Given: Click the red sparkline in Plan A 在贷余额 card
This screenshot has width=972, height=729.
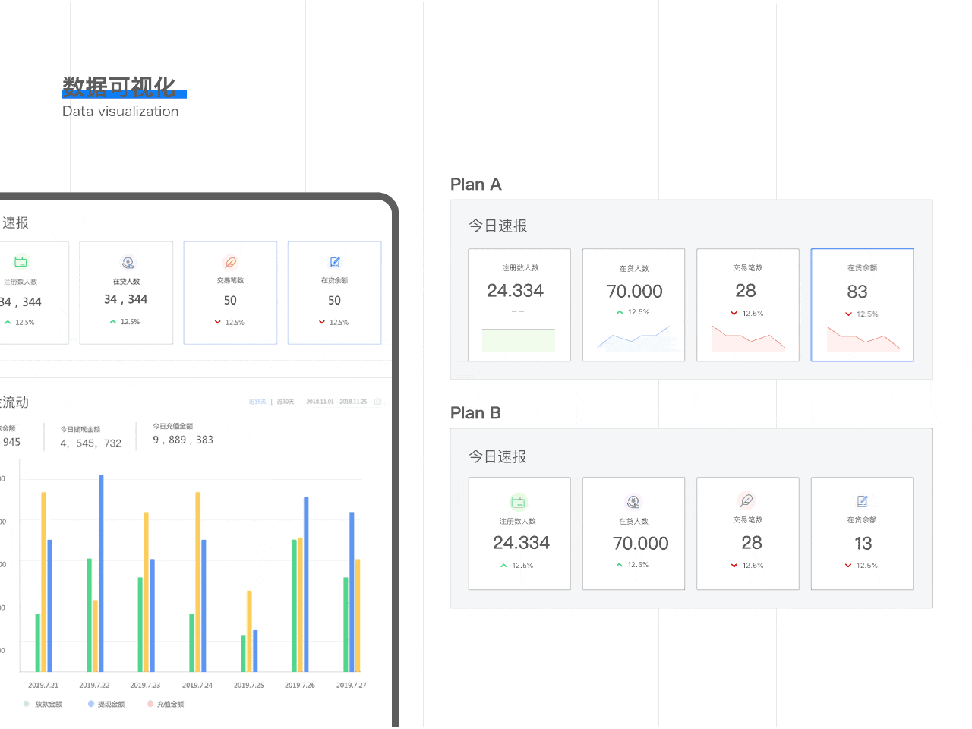Looking at the screenshot, I should (863, 339).
